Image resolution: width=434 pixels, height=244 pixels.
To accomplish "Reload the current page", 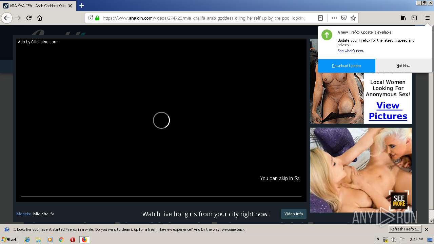I will 29,18.
